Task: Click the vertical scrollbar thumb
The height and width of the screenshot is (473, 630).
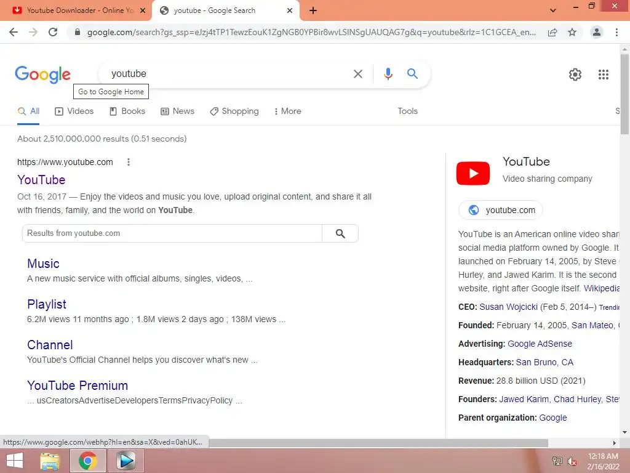Action: point(624,94)
